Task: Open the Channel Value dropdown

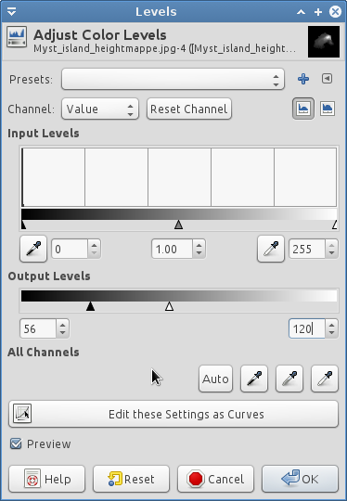Action: [100, 109]
